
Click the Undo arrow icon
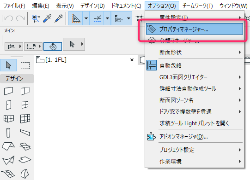pos(9,18)
